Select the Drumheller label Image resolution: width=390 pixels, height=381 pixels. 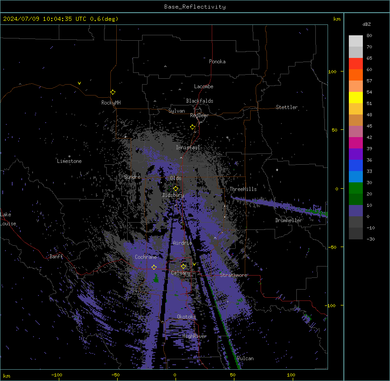[289, 220]
